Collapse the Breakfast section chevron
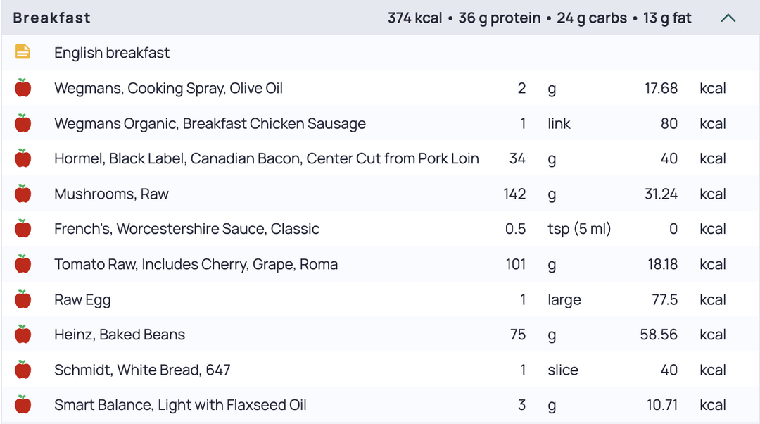This screenshot has width=760, height=424. click(x=728, y=18)
